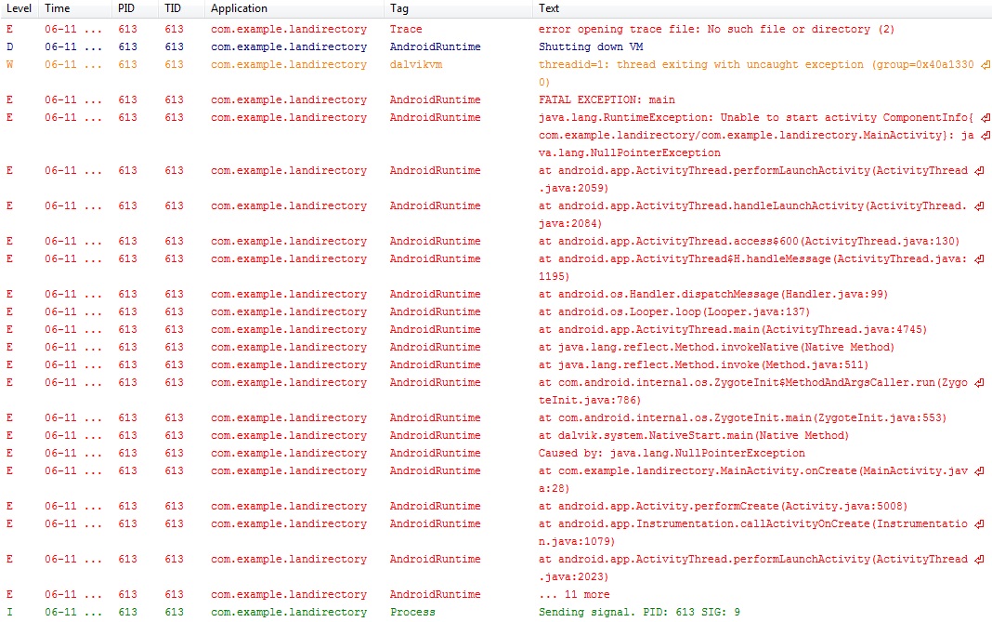Click the Application column header
This screenshot has height=622, width=992.
point(239,8)
